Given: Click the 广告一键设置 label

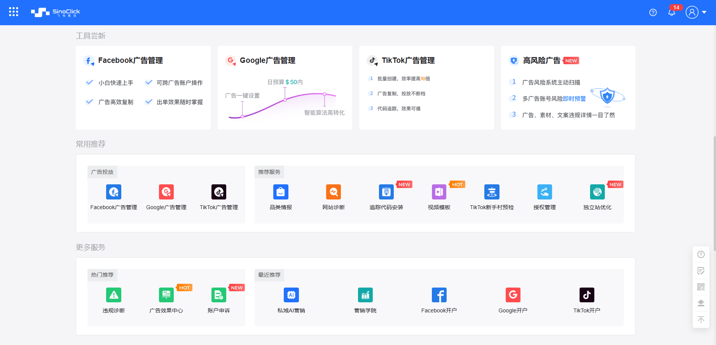Looking at the screenshot, I should pyautogui.click(x=242, y=95).
